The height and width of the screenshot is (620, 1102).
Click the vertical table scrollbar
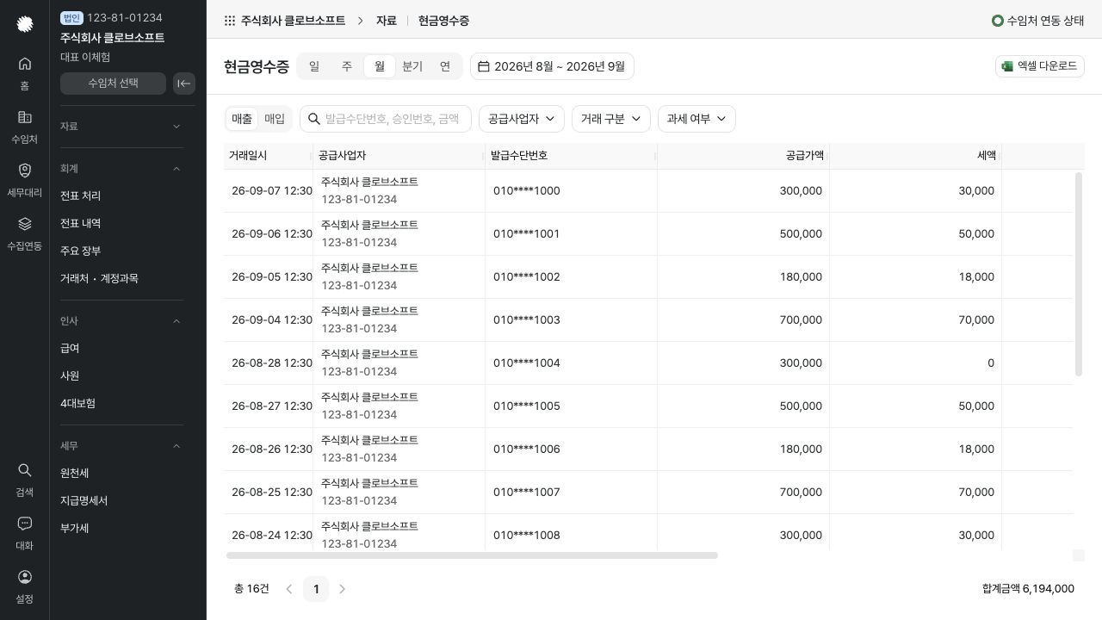click(1079, 274)
